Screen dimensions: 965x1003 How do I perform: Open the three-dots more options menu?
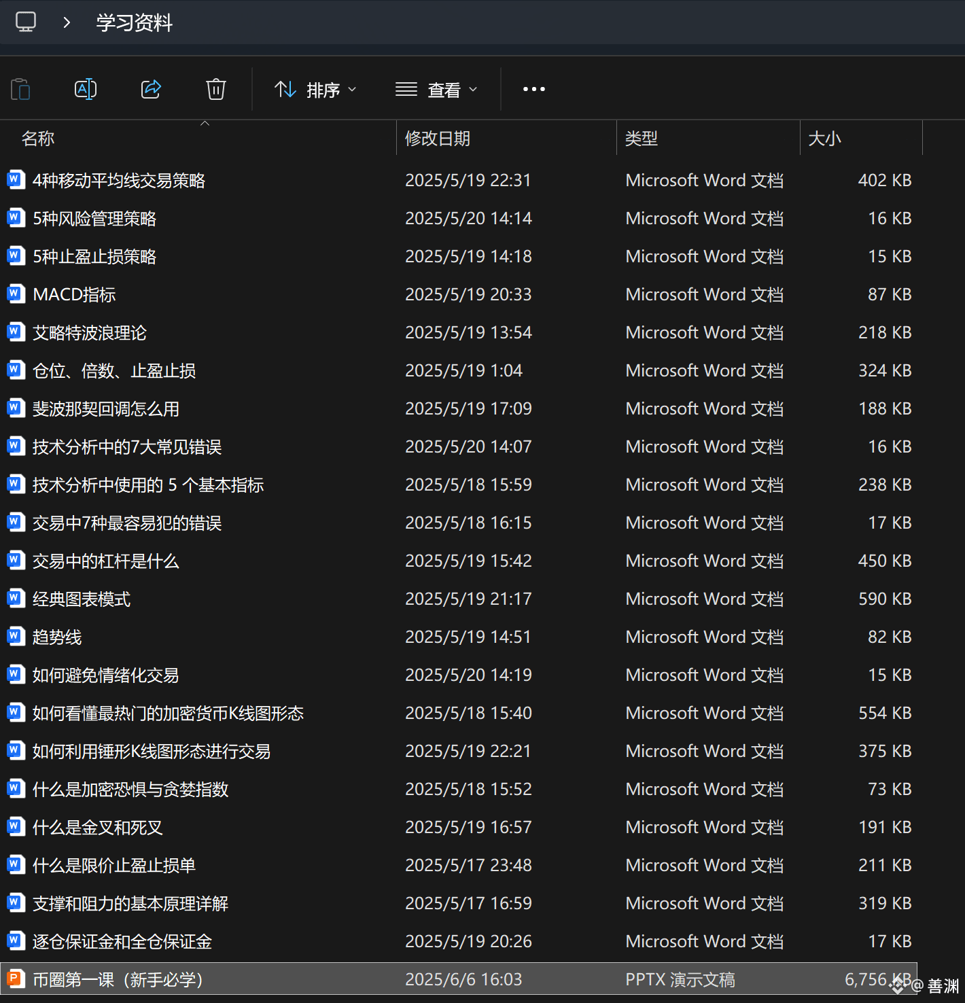coord(534,89)
